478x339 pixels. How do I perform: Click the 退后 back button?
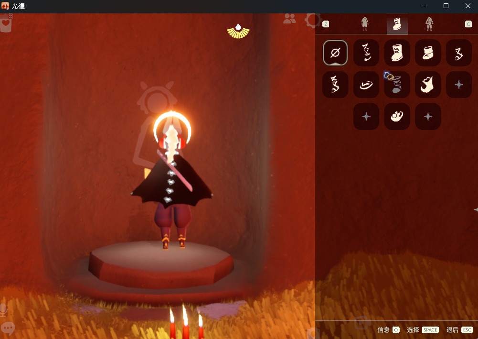tap(452, 330)
